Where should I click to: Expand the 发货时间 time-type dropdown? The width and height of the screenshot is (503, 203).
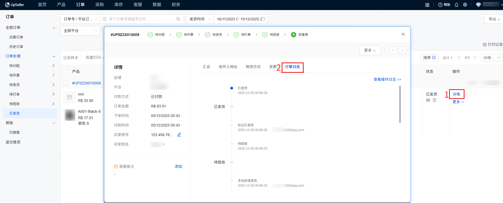pos(200,19)
